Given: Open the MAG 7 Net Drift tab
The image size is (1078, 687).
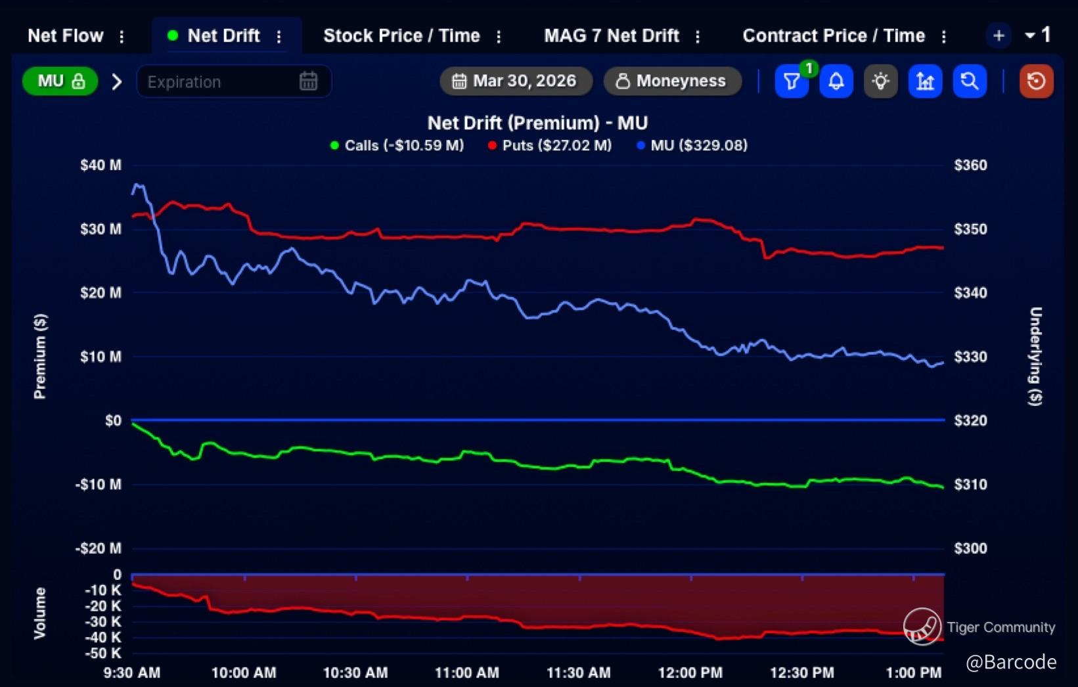Looking at the screenshot, I should [x=611, y=35].
